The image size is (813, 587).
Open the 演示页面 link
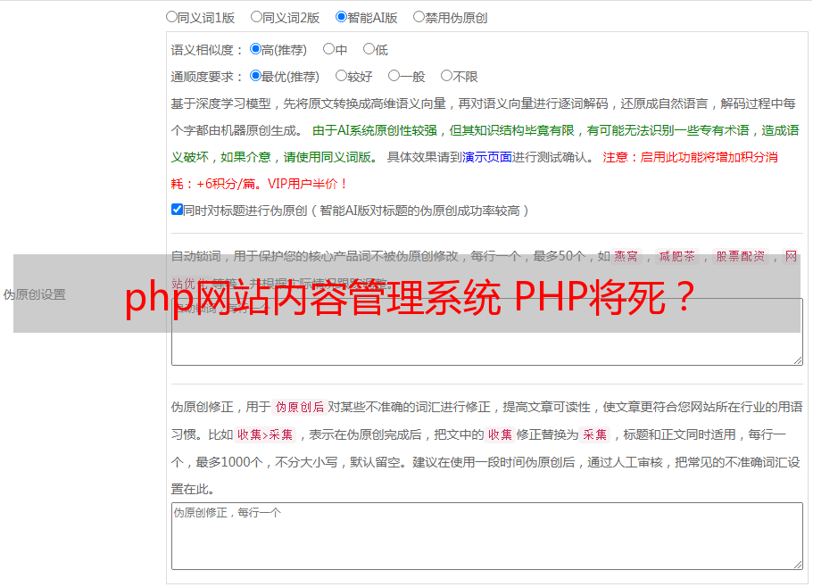click(x=487, y=157)
